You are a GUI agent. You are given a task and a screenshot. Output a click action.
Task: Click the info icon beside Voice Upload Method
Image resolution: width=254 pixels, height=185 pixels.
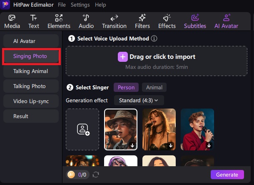[154, 38]
